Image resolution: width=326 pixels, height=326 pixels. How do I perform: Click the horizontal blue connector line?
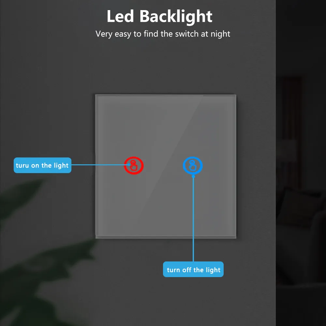coord(98,165)
